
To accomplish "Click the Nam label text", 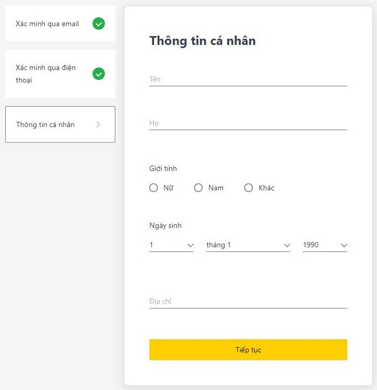I will pos(216,188).
